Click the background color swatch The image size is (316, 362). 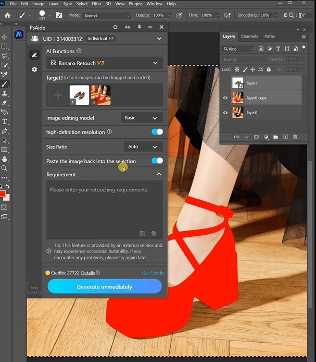(x=7, y=198)
